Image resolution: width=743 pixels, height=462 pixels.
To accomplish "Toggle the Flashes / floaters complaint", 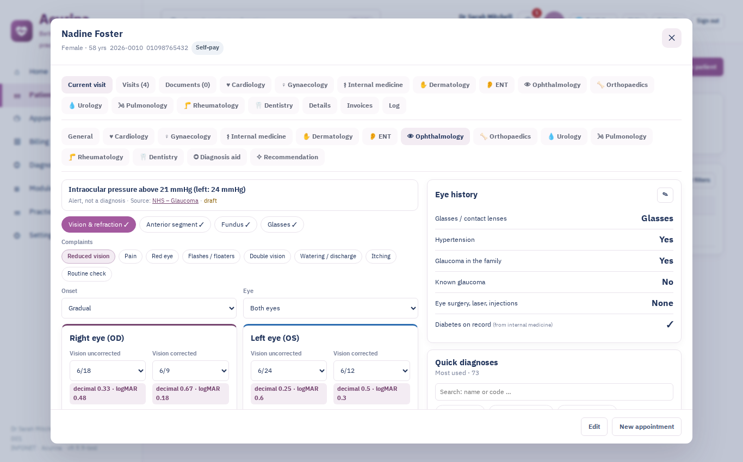I will 211,257.
